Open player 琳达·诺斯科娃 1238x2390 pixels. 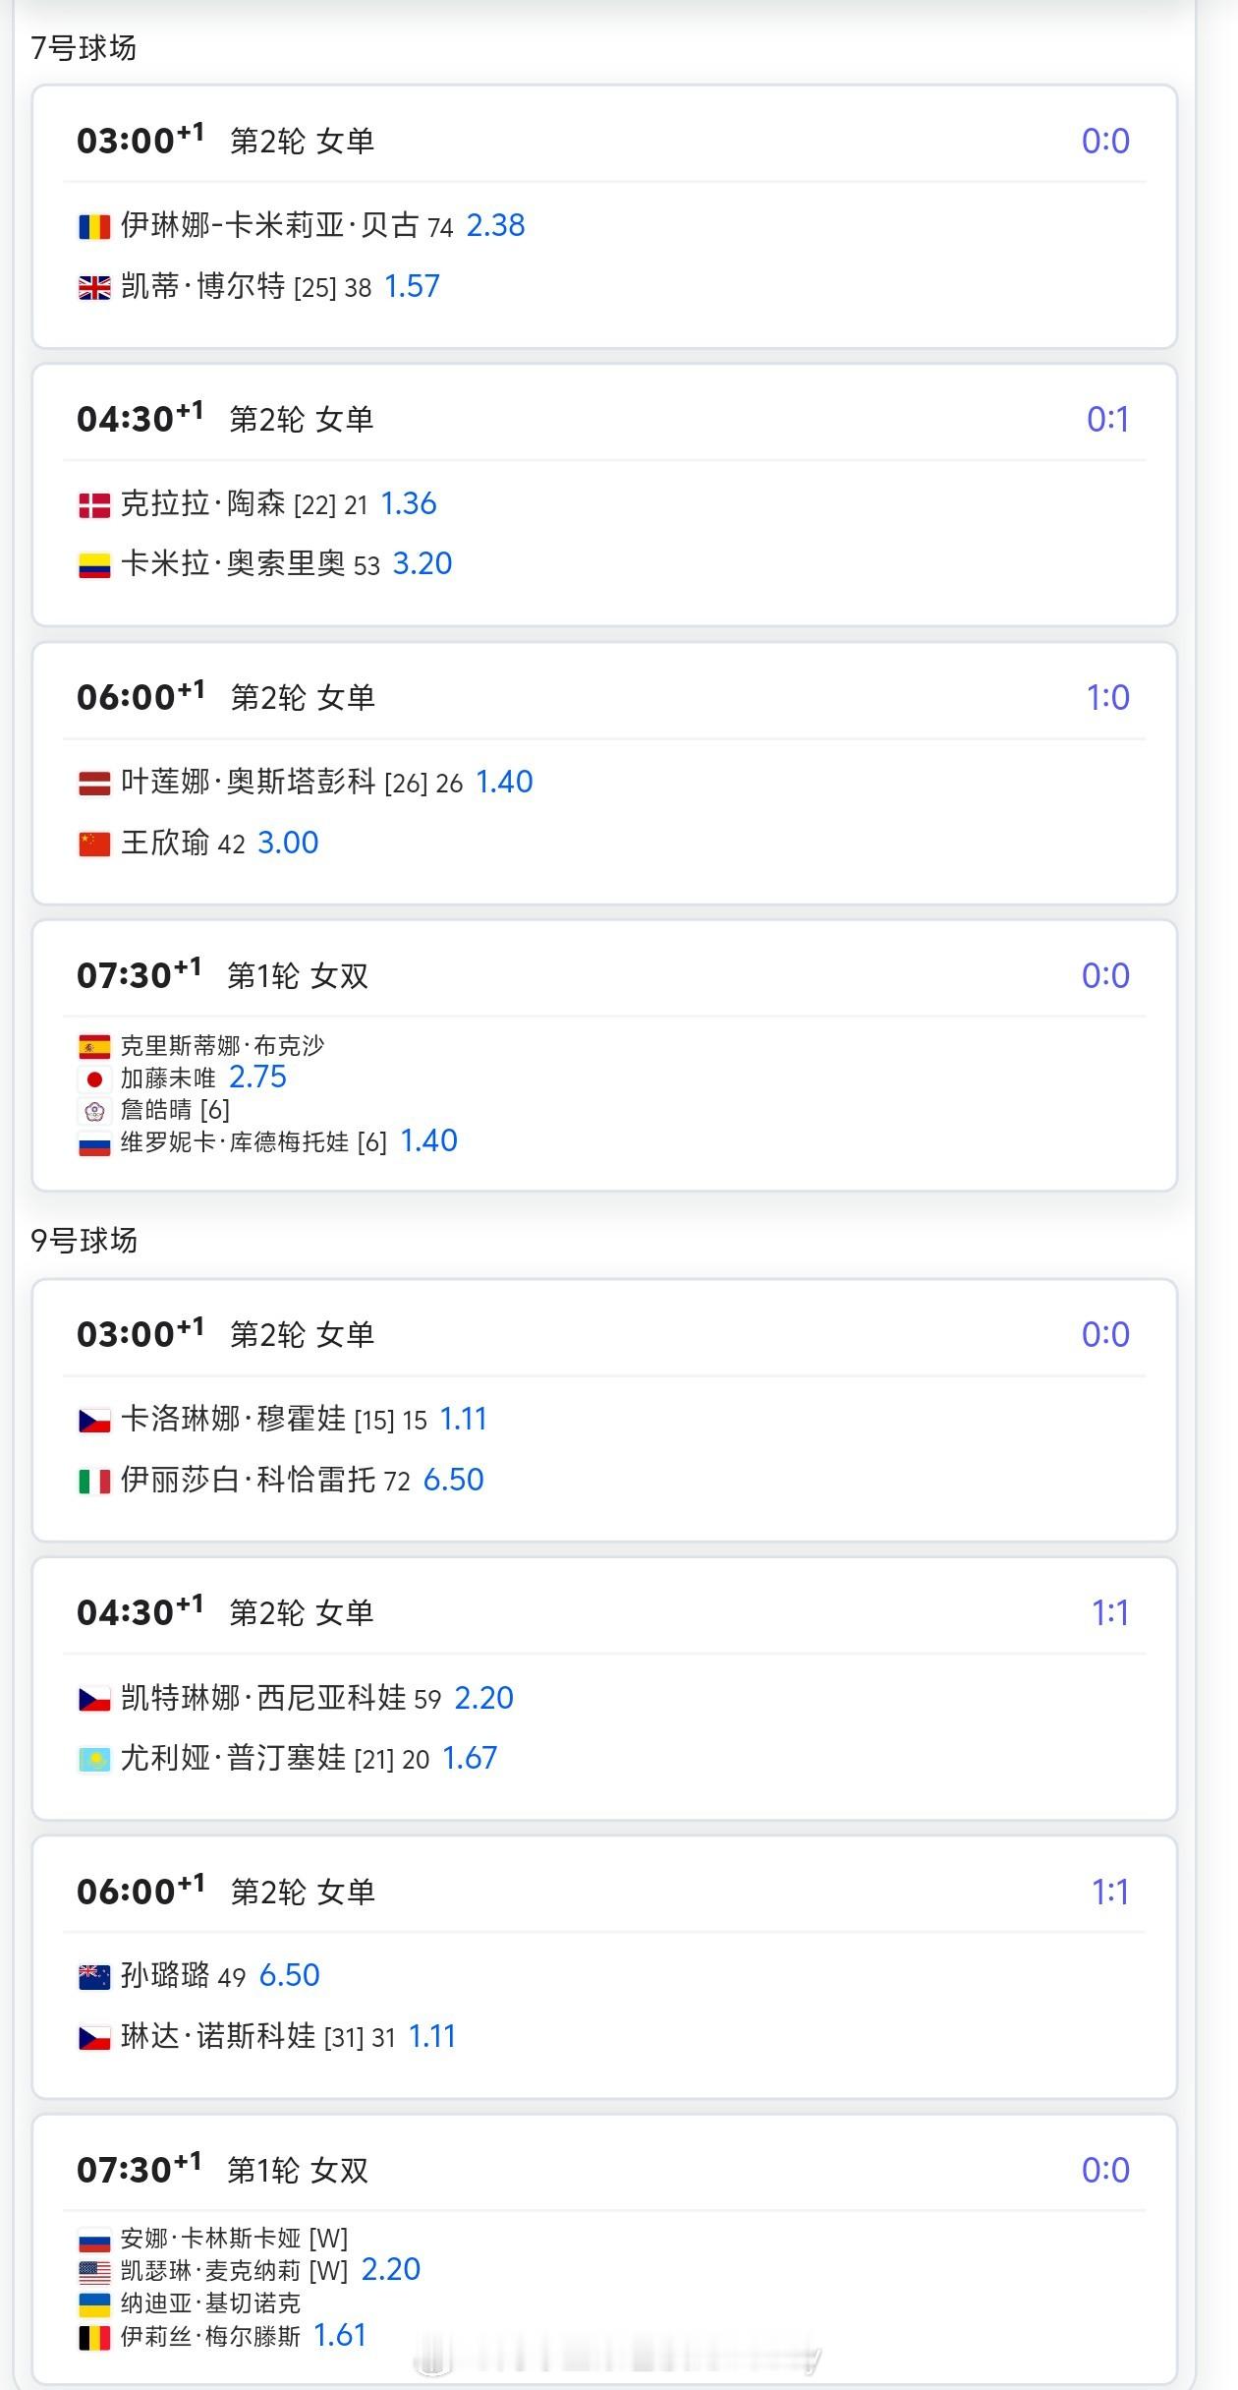point(218,2036)
